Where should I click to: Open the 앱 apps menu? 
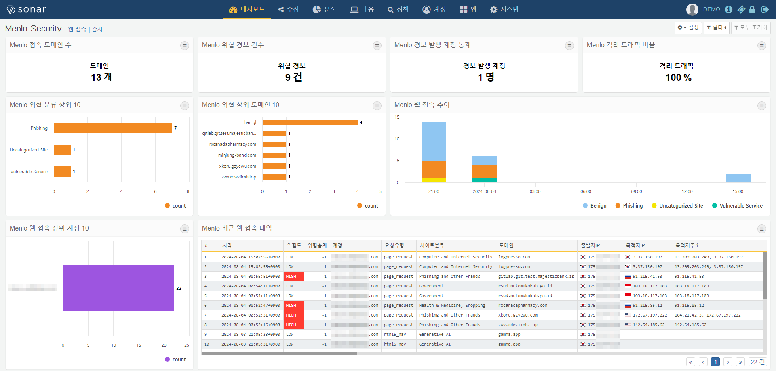click(x=468, y=9)
